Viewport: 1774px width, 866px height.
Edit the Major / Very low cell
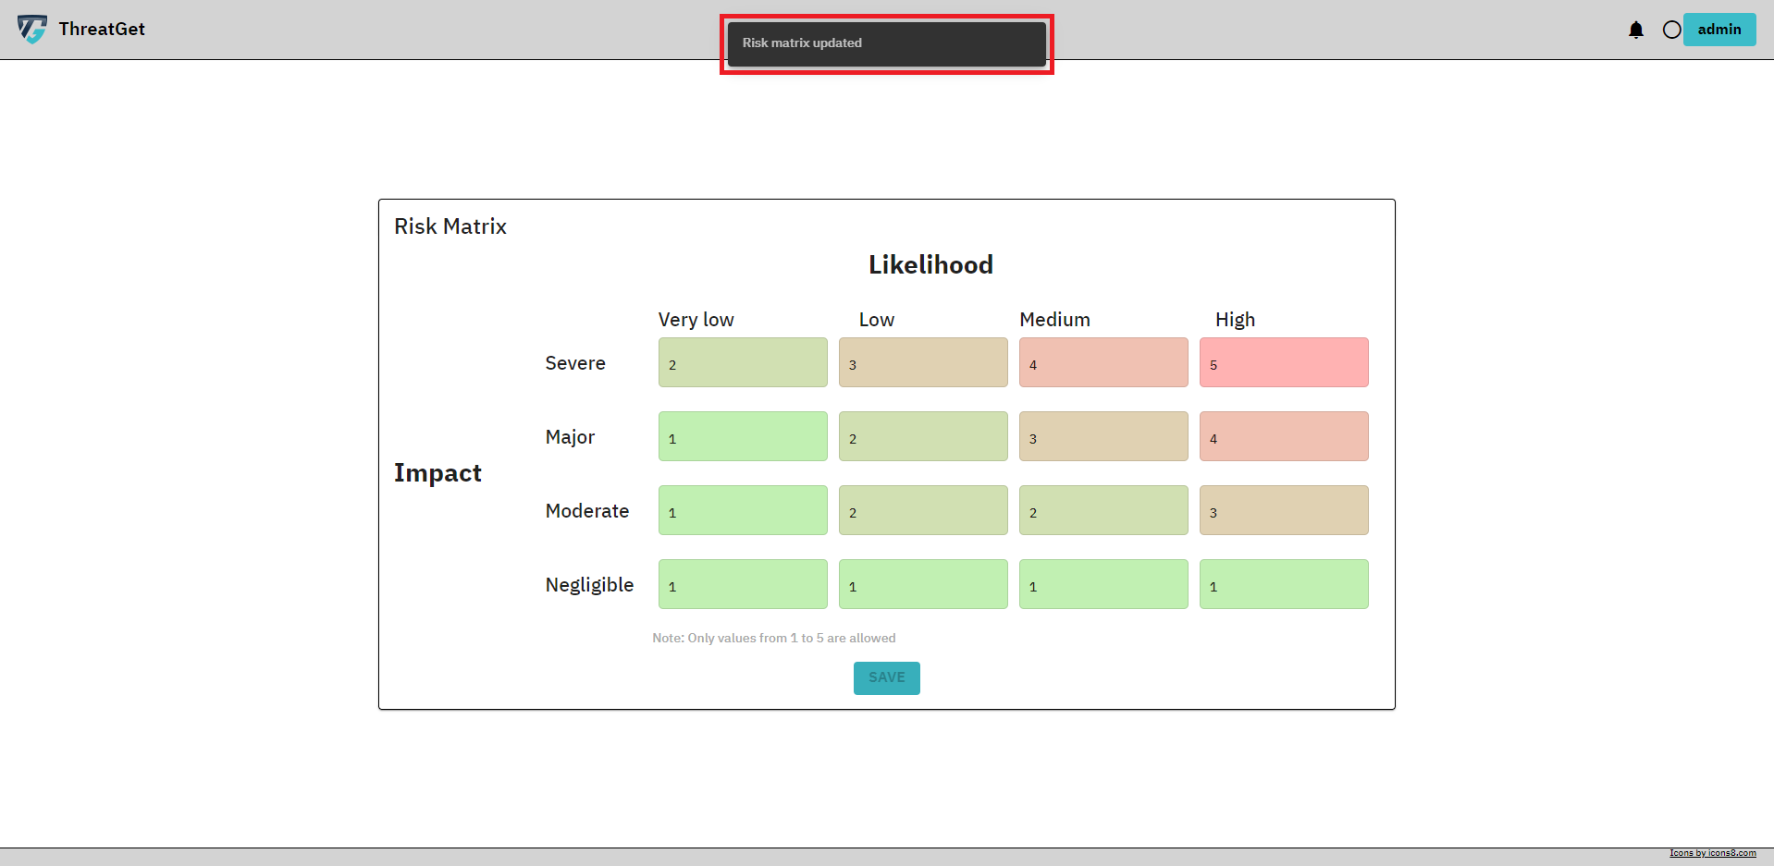click(743, 436)
